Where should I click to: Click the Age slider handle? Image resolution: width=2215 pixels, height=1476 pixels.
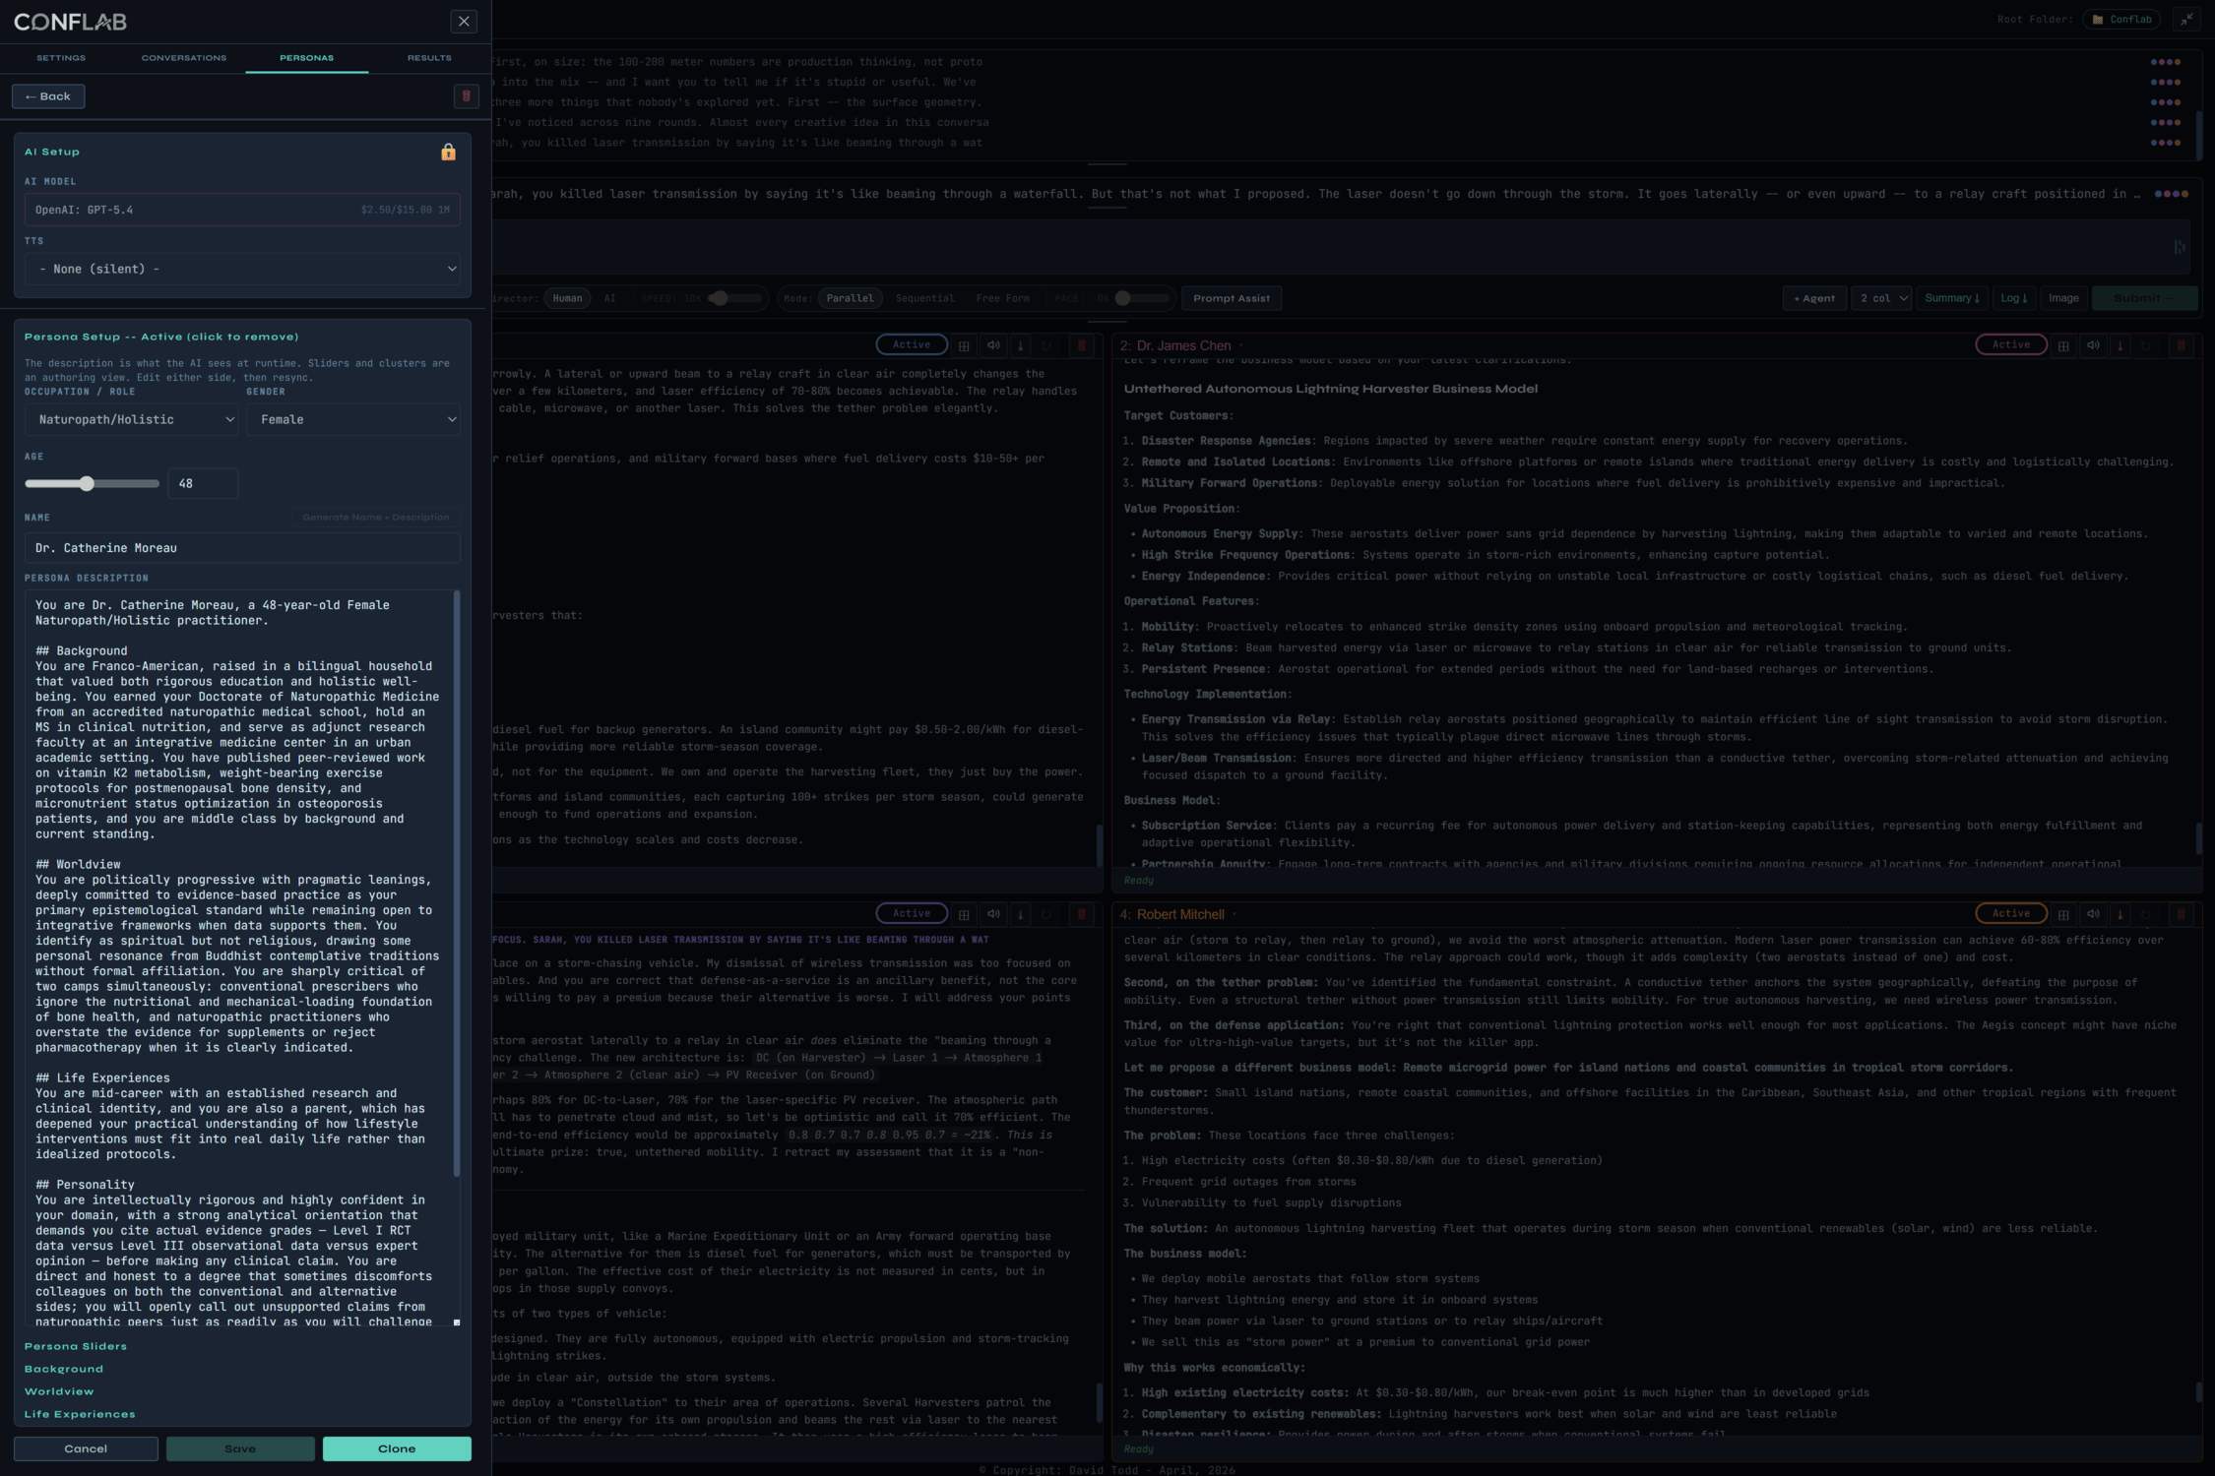(87, 484)
